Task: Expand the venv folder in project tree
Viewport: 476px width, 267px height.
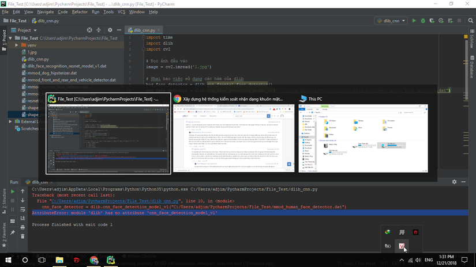Action: (x=17, y=44)
